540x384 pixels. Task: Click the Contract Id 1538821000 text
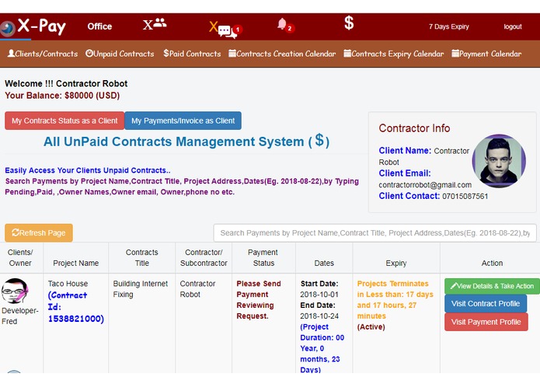coord(76,307)
